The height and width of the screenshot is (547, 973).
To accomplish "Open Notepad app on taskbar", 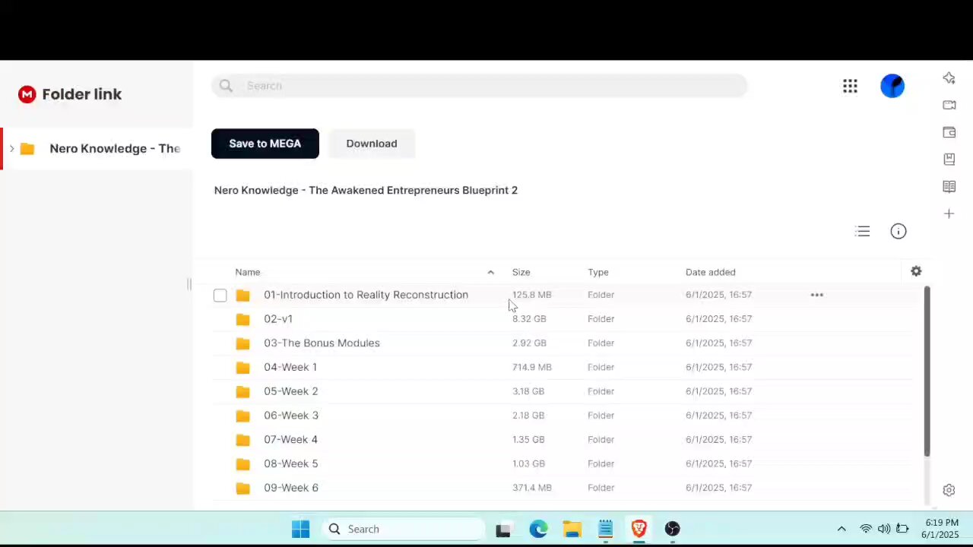I will click(x=605, y=529).
